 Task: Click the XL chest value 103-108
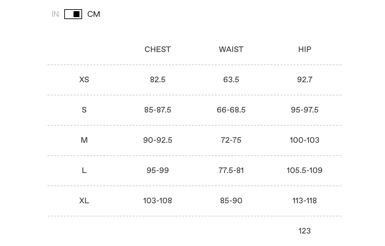tap(158, 201)
